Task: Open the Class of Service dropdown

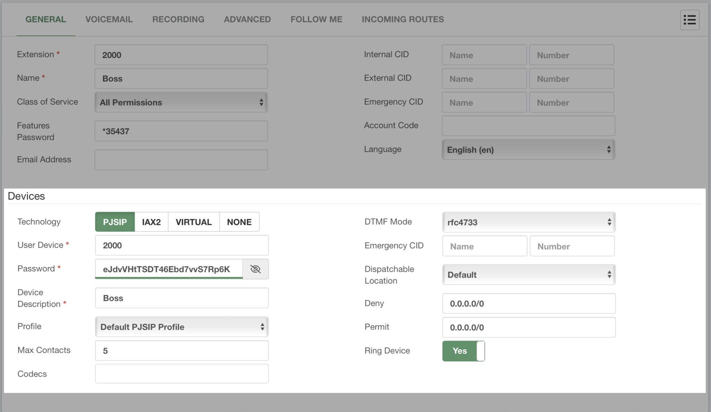Action: (181, 102)
